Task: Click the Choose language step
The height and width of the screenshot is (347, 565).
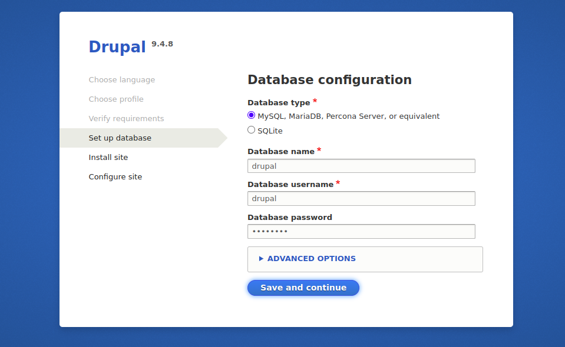Action: pyautogui.click(x=122, y=80)
